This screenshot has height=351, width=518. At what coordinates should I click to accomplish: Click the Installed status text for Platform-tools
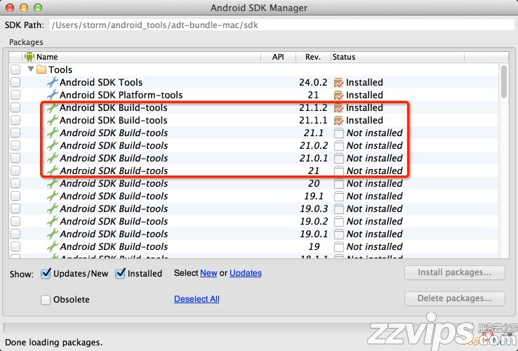(x=364, y=95)
